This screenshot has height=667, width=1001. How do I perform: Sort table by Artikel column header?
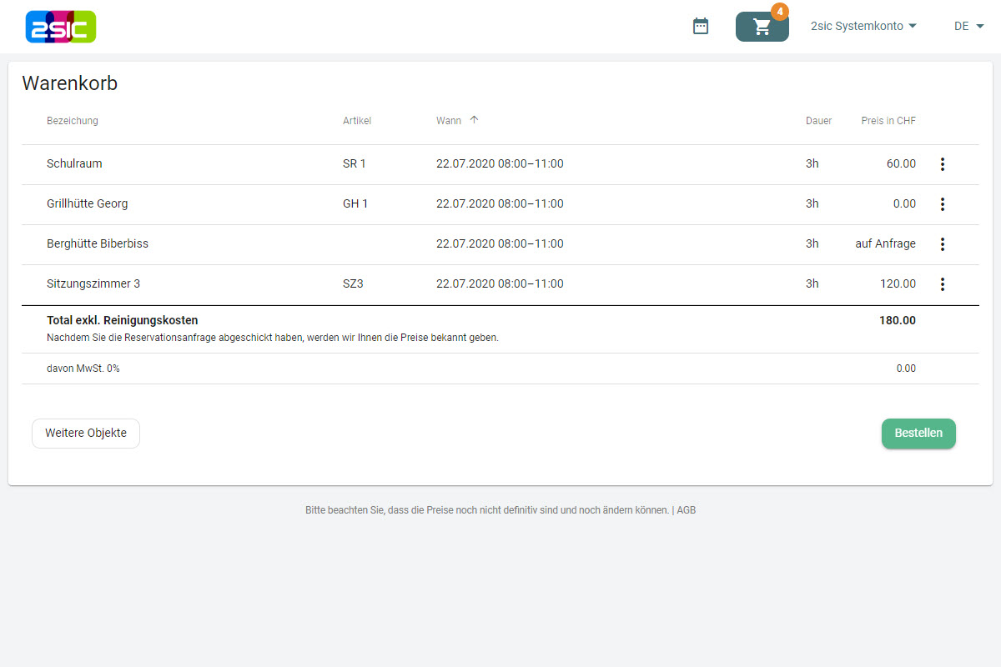point(357,121)
